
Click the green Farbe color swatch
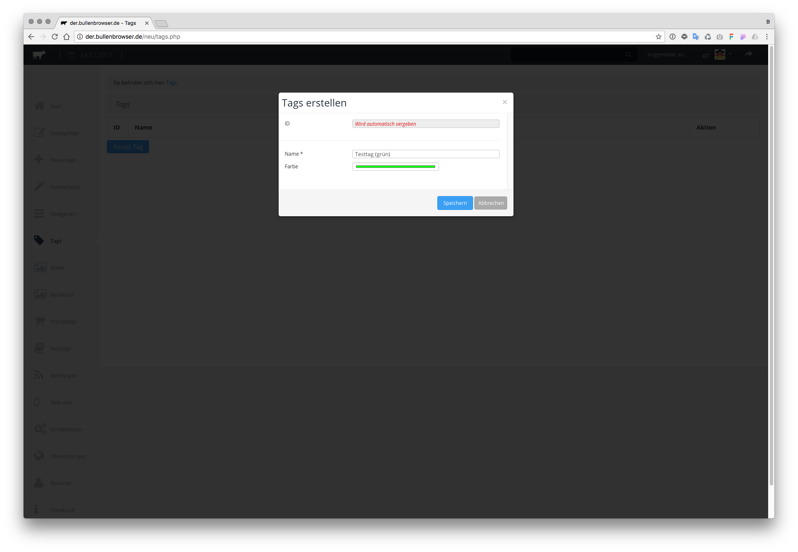pos(395,167)
